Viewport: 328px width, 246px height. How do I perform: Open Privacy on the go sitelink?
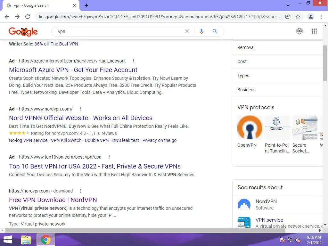160,140
